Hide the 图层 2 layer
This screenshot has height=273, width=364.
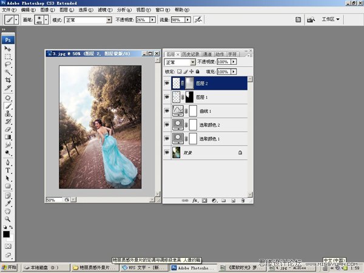point(167,83)
